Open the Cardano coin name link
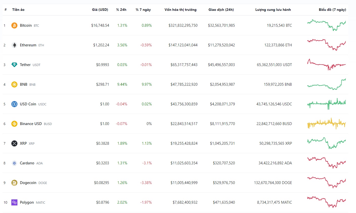Screen dimensions: 356x213 point(27,163)
